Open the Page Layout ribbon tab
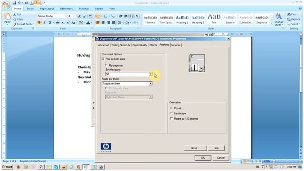The width and height of the screenshot is (304, 171). 47,9
